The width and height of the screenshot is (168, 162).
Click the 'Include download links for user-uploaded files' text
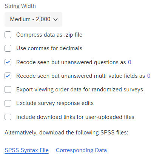[x=75, y=117]
